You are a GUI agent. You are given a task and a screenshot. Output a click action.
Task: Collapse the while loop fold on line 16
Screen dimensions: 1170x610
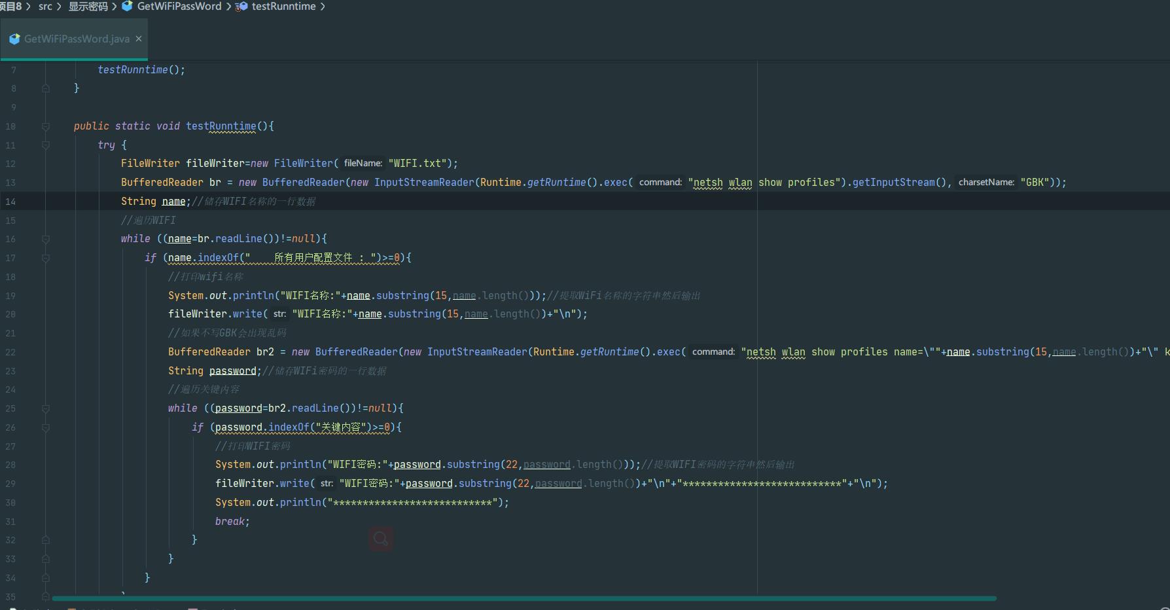(46, 240)
